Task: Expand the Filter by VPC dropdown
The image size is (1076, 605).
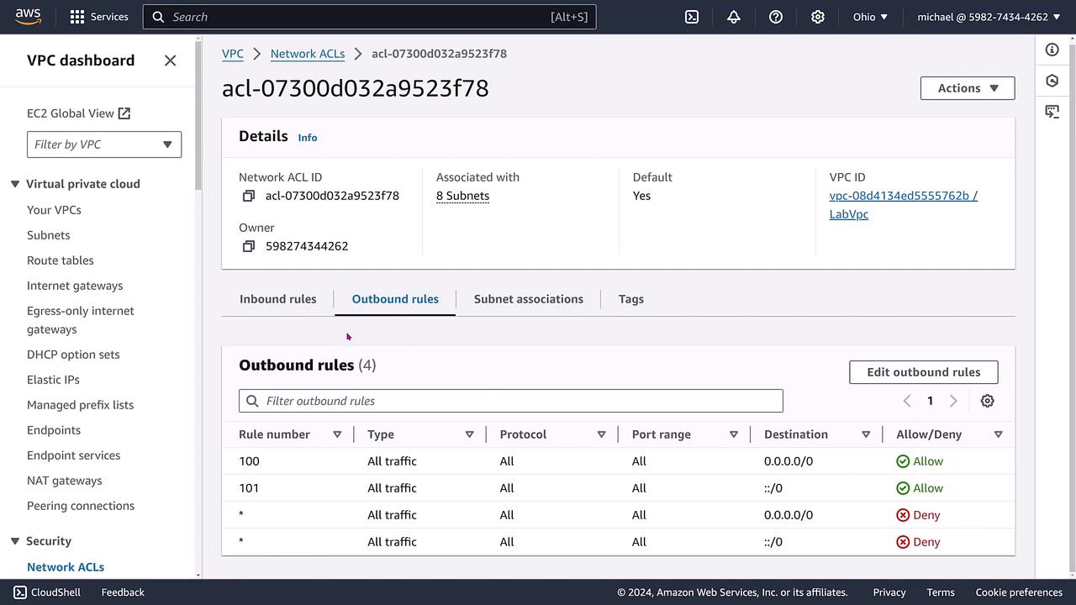Action: tap(104, 145)
